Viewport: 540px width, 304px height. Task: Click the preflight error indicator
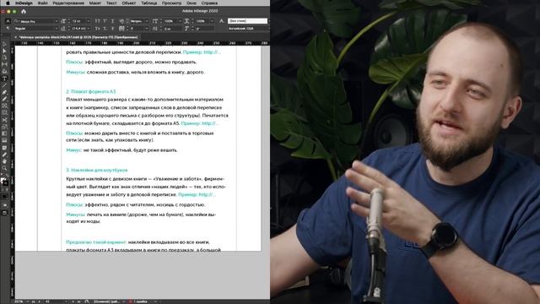[x=138, y=301]
